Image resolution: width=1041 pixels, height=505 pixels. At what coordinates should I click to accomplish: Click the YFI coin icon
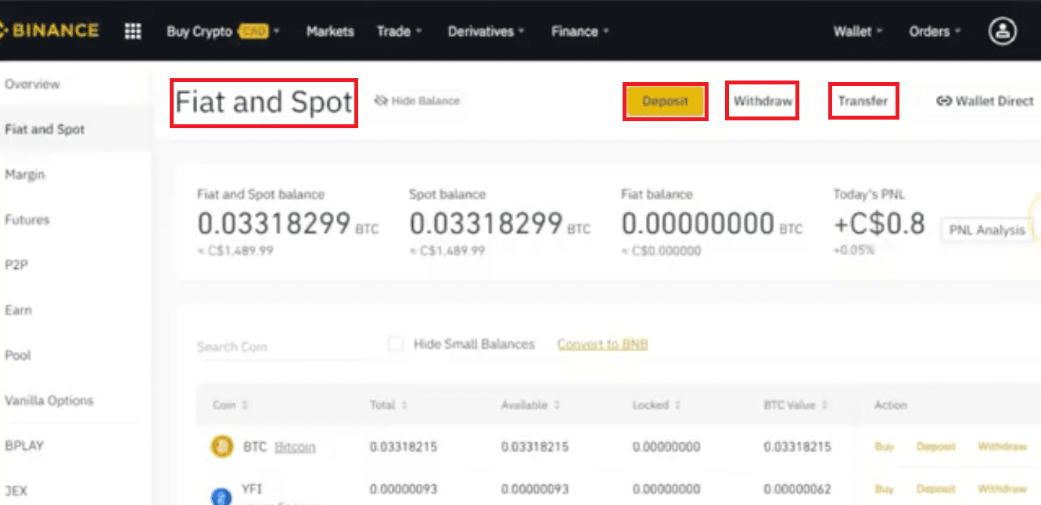click(222, 496)
